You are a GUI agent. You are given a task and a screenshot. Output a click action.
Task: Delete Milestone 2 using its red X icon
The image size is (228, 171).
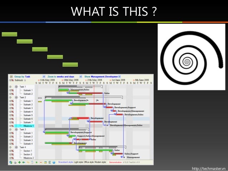tap(13, 158)
